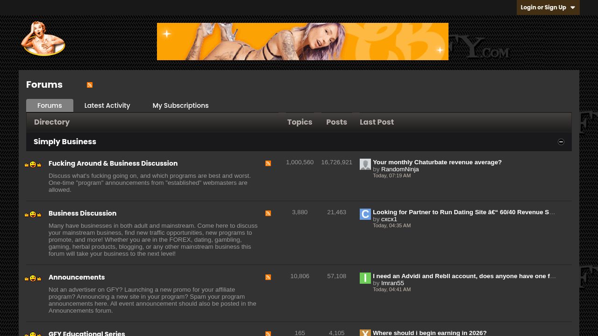Click the GFY mascot logo
This screenshot has height=336, width=598.
click(x=43, y=39)
